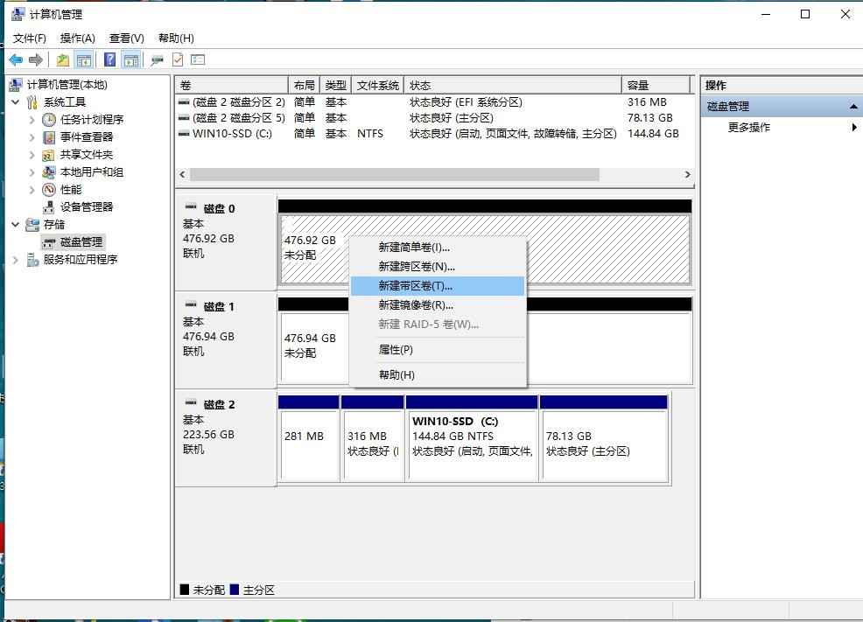
Task: Click the 未分配 legend swatch
Action: pos(184,590)
